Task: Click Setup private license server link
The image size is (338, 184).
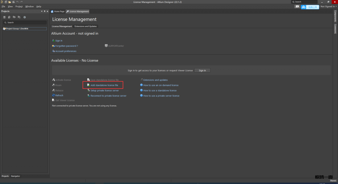Action: click(105, 91)
